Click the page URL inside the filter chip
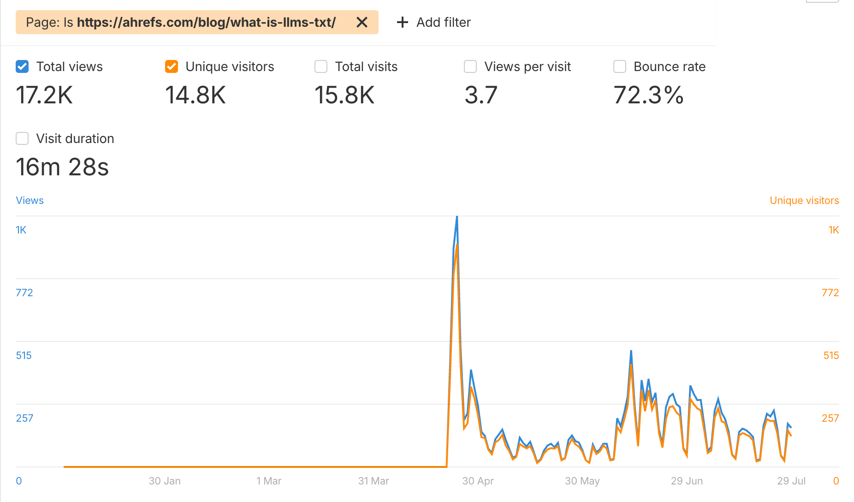Viewport: 854px width, 502px height. click(207, 22)
